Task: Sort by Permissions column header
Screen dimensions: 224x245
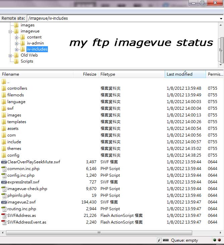Action: [x=215, y=74]
